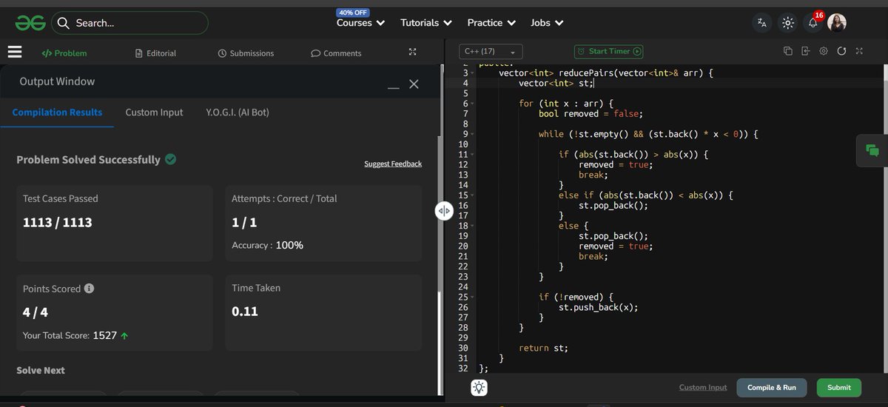Collapse code fold arrow on line 3
888x407 pixels.
[472, 73]
